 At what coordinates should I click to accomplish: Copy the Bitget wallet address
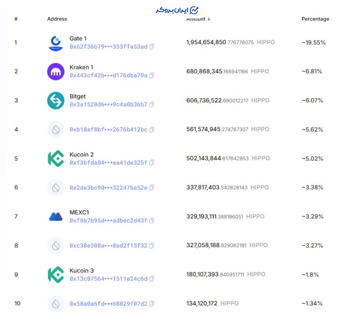tap(152, 105)
